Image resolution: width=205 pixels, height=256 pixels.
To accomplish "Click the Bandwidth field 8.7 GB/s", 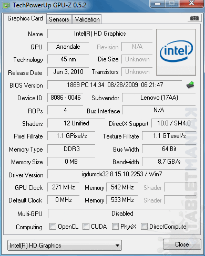I will 169,162.
